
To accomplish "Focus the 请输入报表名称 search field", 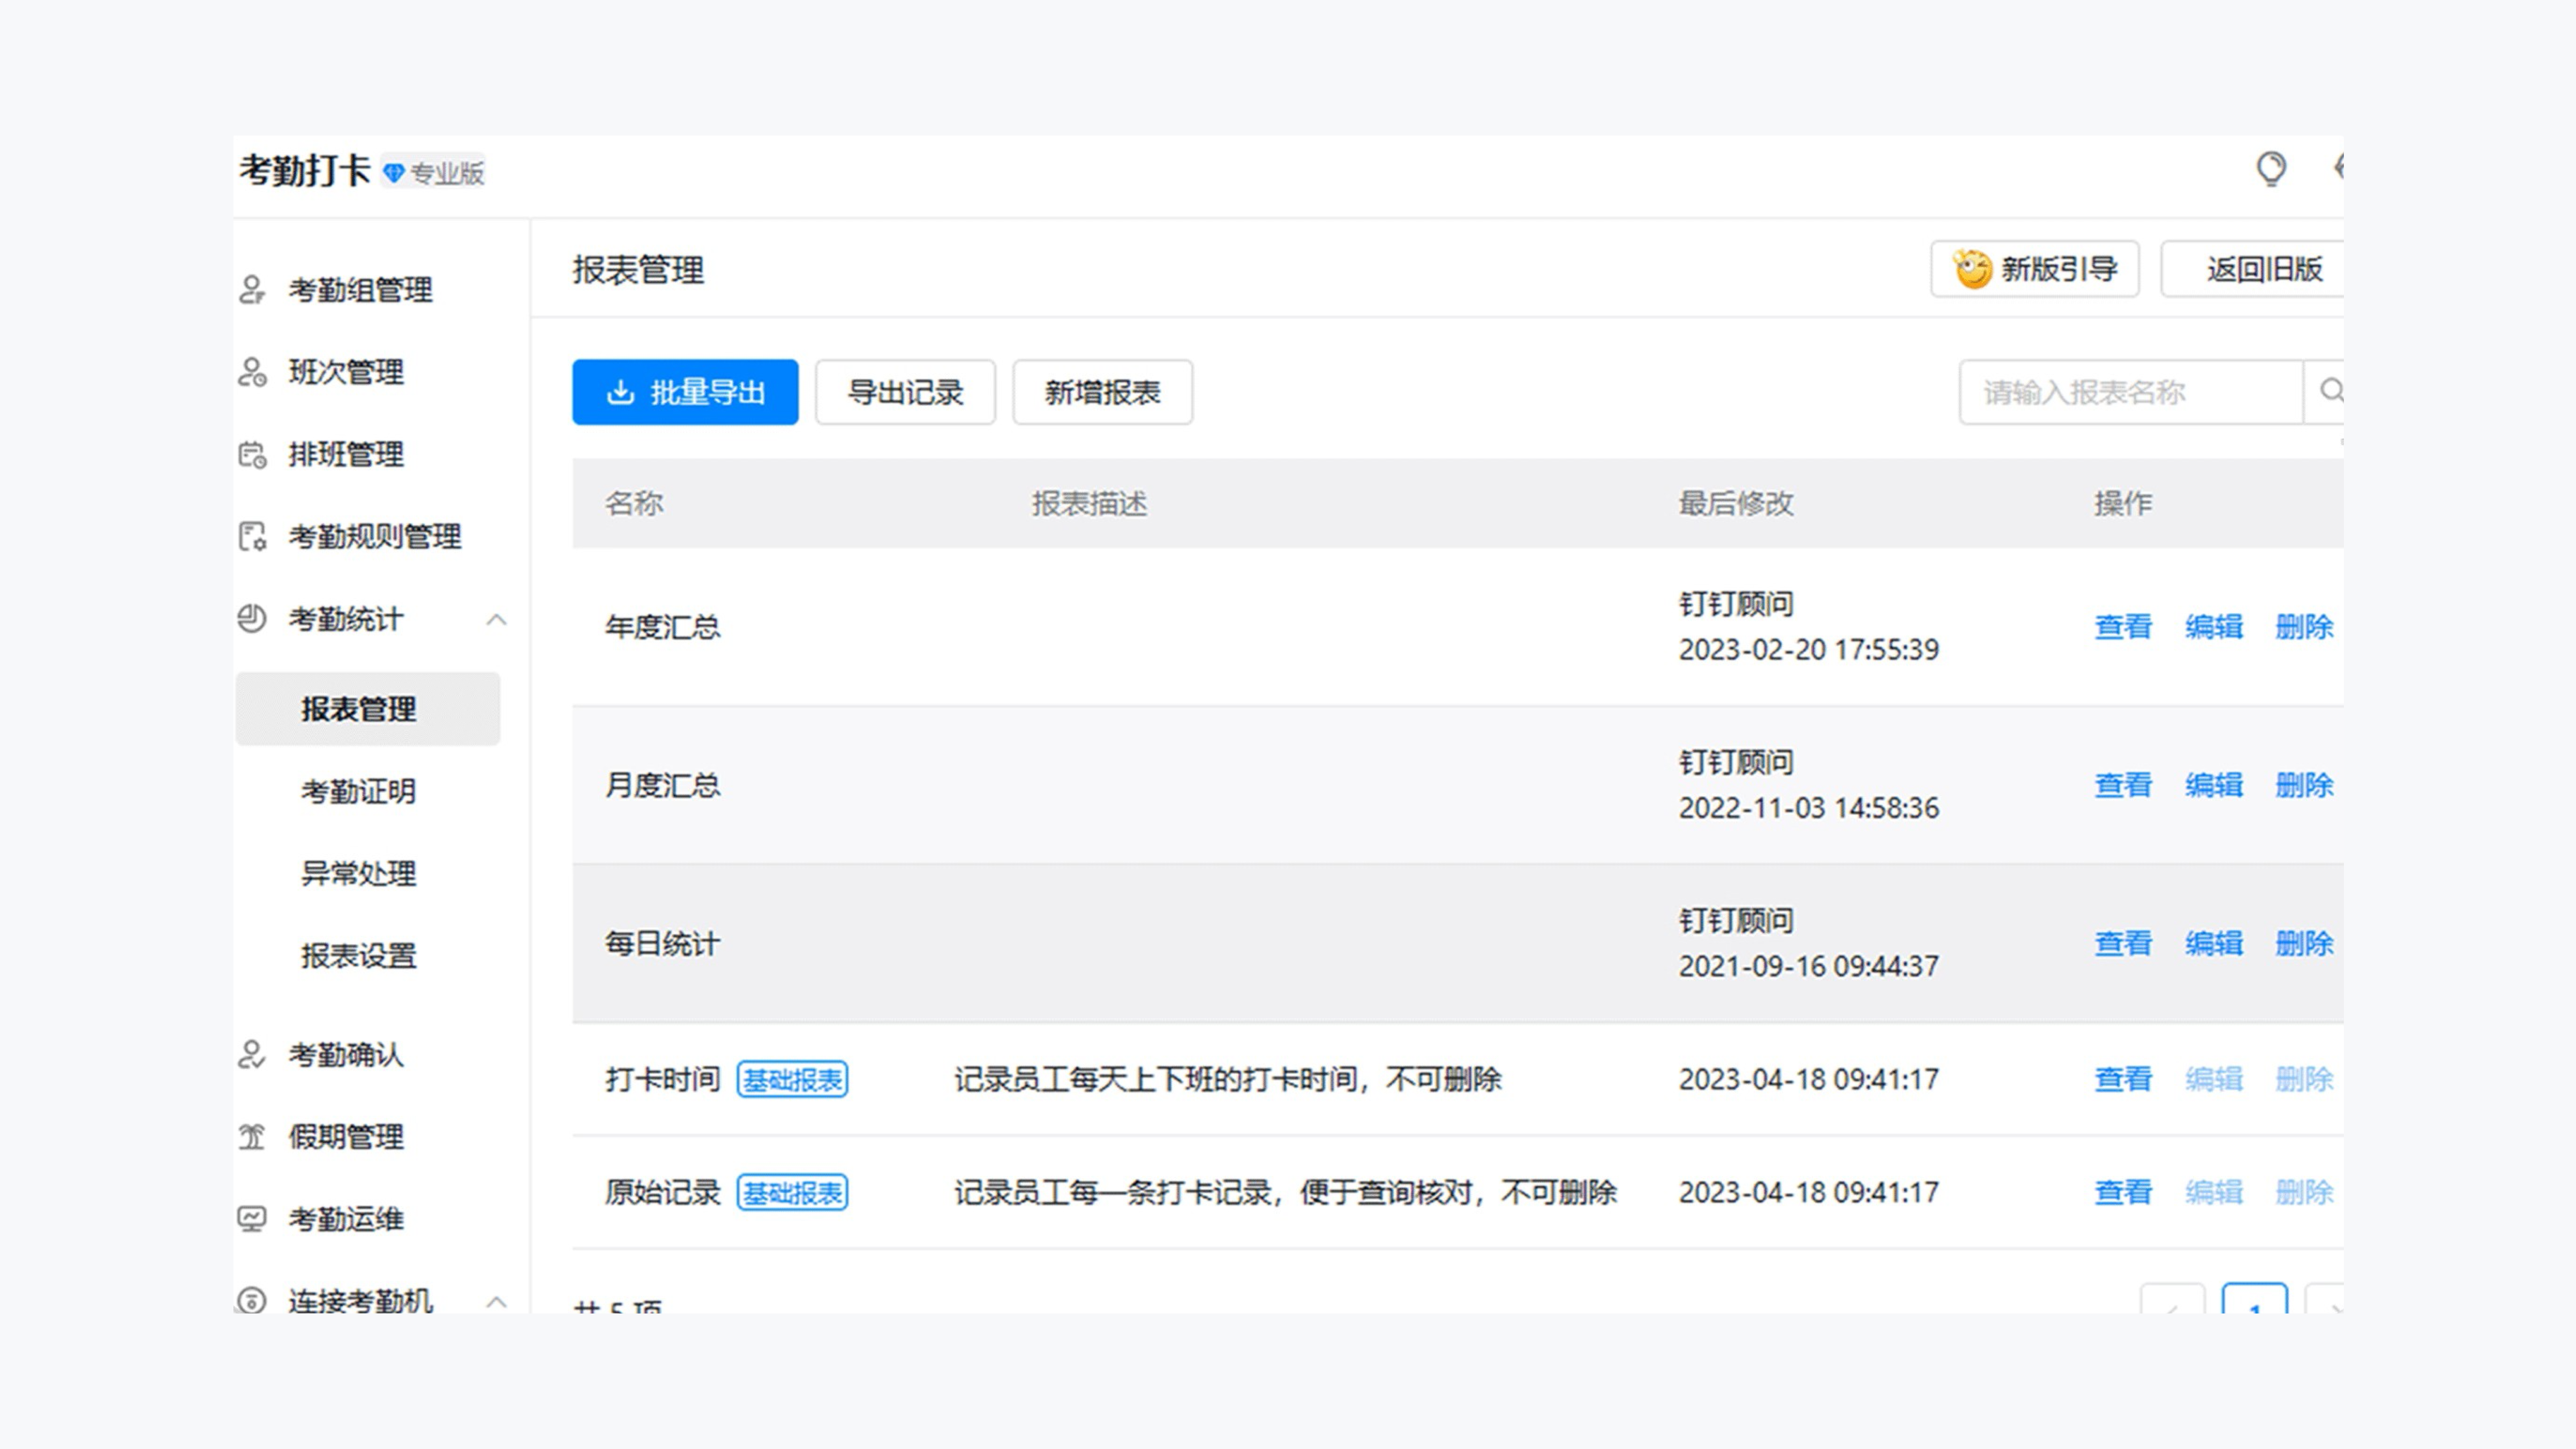I will pyautogui.click(x=2131, y=392).
